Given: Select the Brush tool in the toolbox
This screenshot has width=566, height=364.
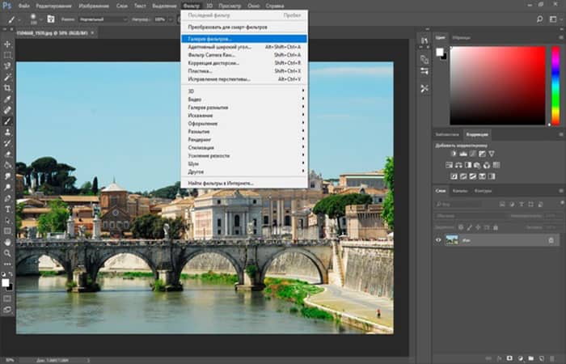Looking at the screenshot, I should coord(7,121).
